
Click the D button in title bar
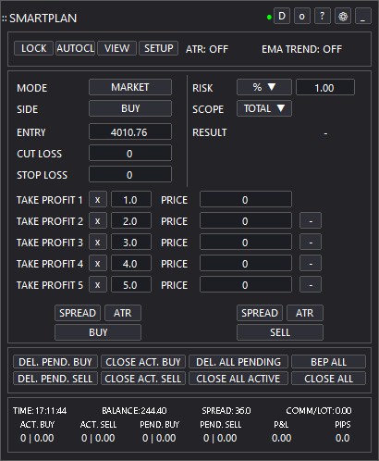tap(282, 16)
